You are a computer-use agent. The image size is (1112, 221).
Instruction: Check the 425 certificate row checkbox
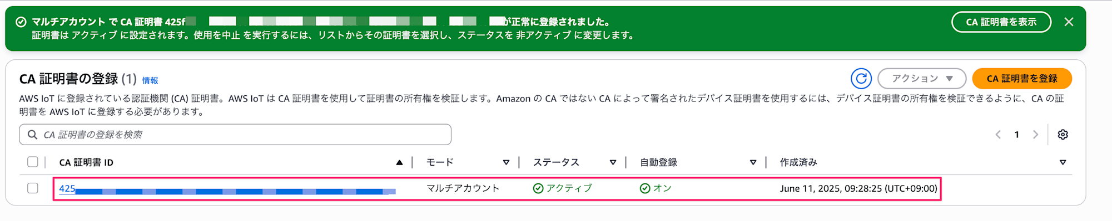click(x=33, y=188)
